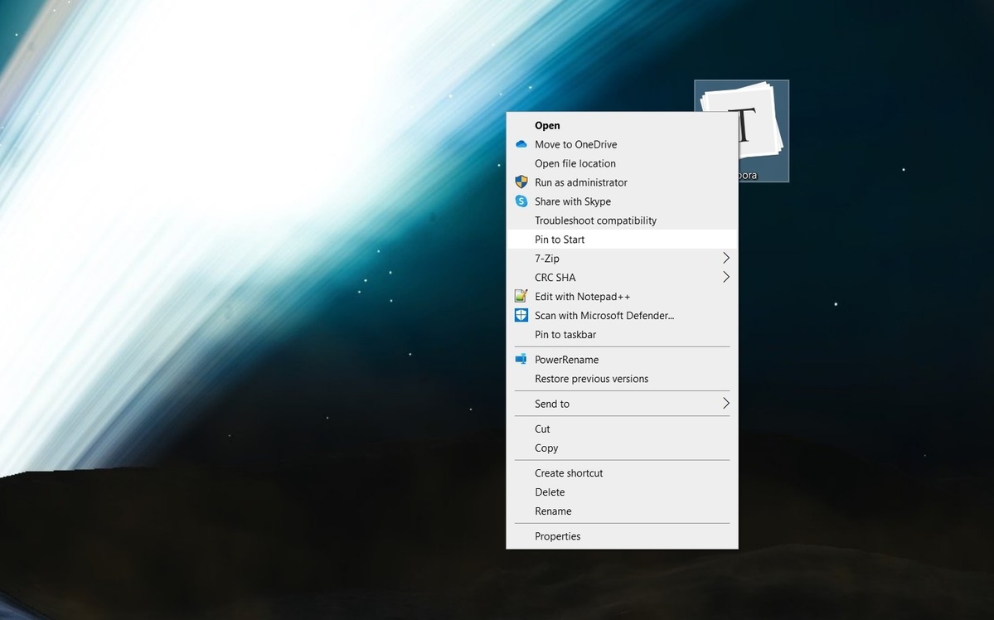Expand the Send to submenu arrow

coord(725,404)
